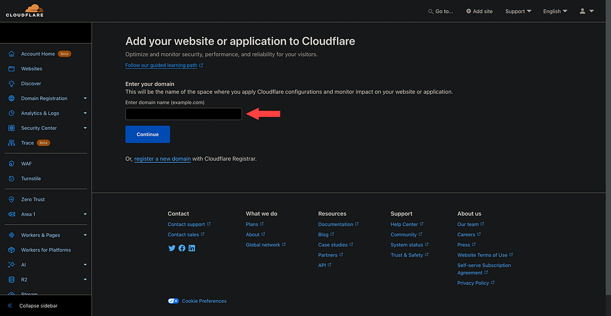Go to Websites in the sidebar
The image size is (611, 316).
click(32, 69)
